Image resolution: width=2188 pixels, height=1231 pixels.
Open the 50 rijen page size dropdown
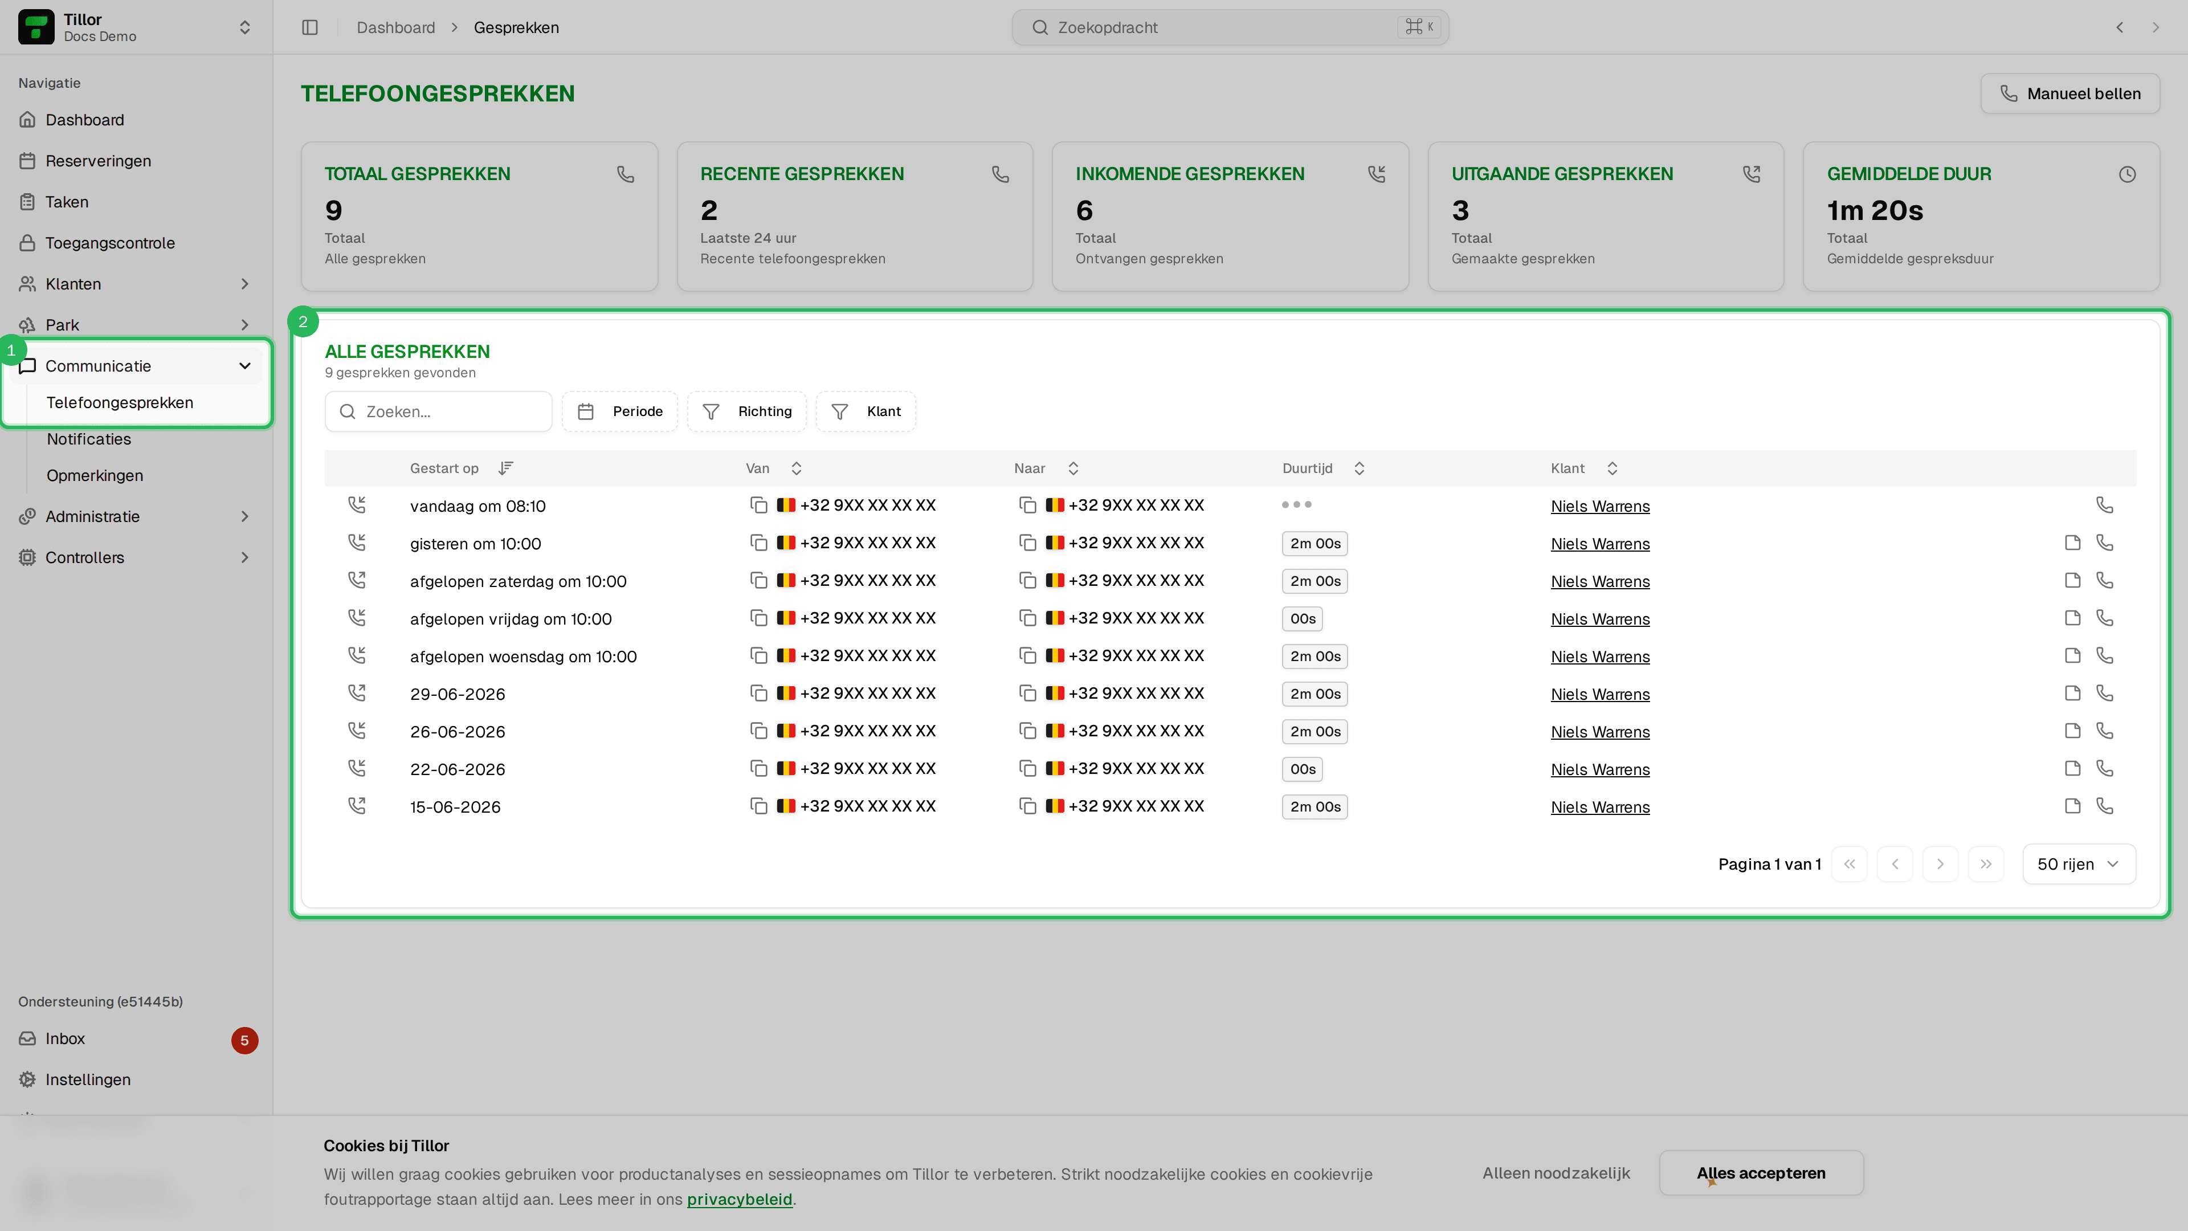pos(2079,864)
